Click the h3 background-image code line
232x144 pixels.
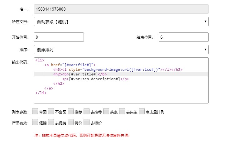click(118, 70)
